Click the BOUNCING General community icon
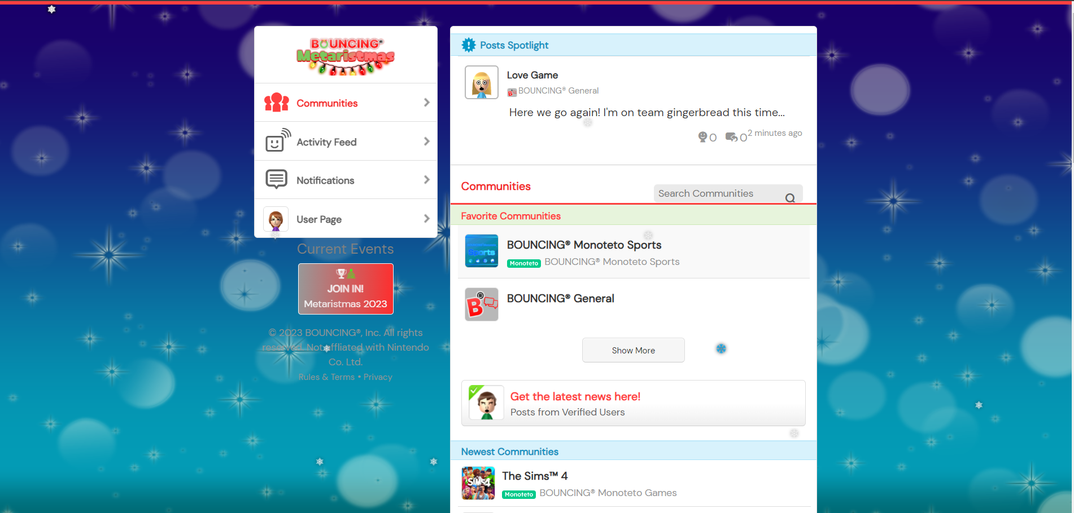 pyautogui.click(x=482, y=304)
